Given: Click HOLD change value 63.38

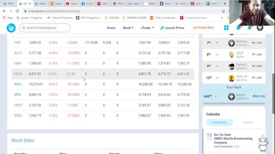Looking at the screenshot, I should coord(71,74).
